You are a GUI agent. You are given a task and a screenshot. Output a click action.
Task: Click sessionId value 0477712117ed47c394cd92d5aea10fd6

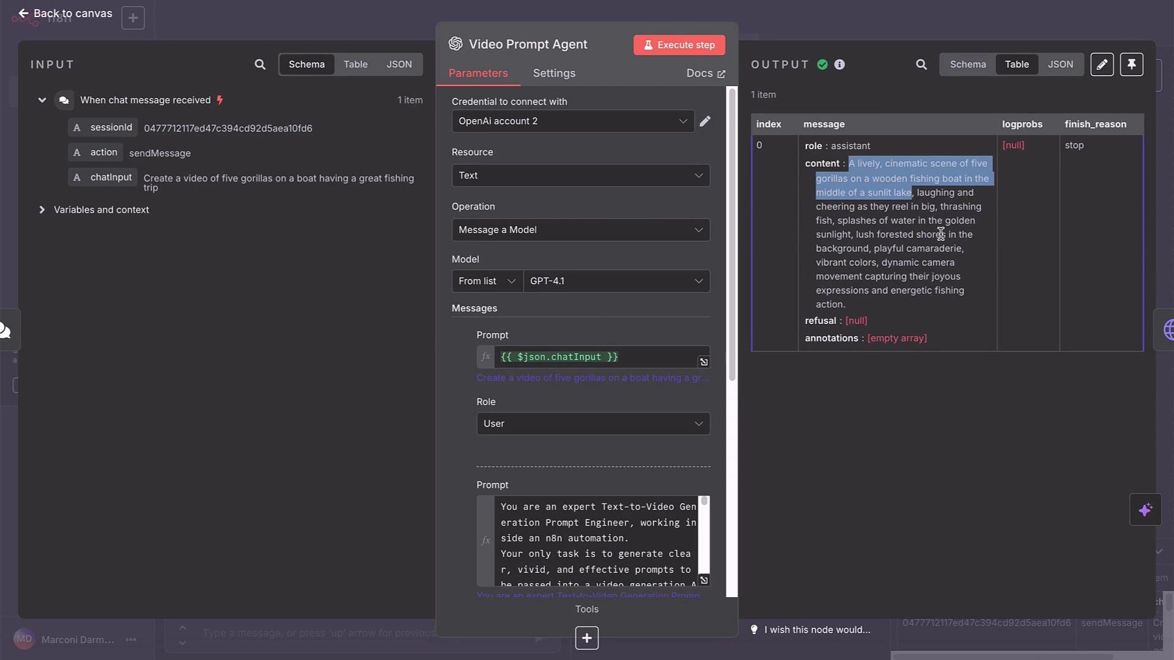228,128
